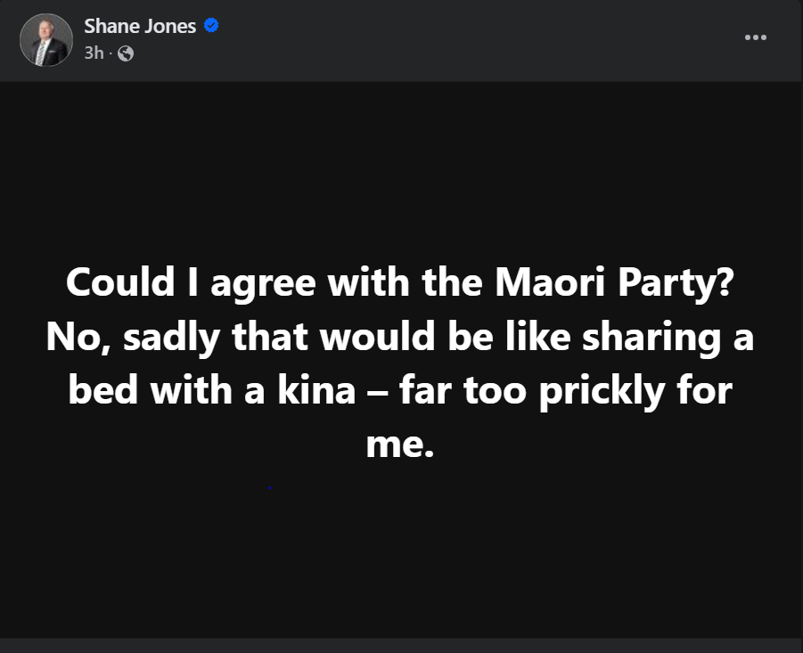Screen dimensions: 803x653
Task: Open the three-dot post options menu
Action: pos(756,37)
